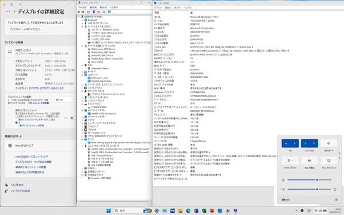
Task: Click the monitor icon at Device Manager toolbar end
Action: (109, 12)
